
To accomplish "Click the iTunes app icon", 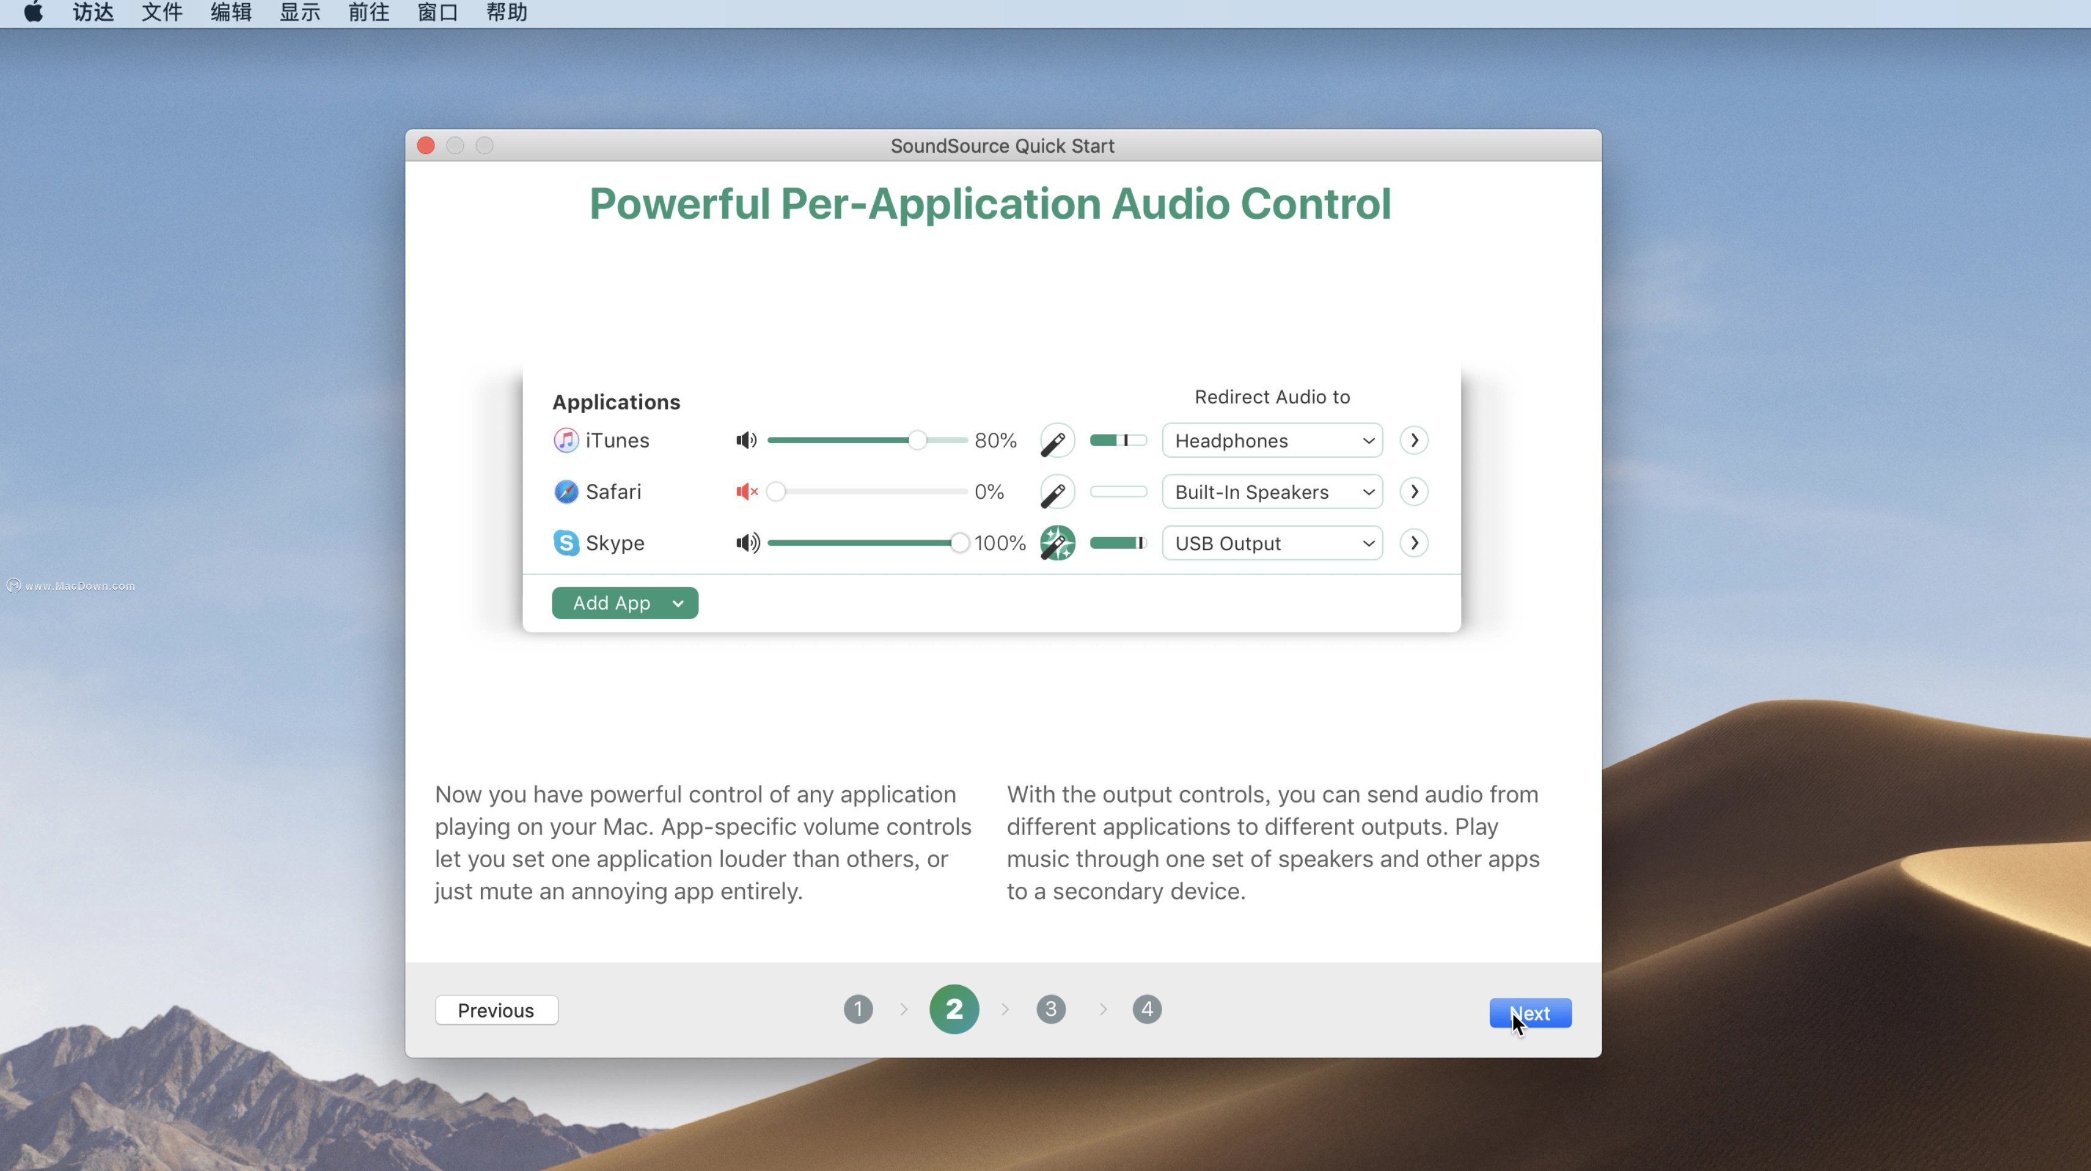I will (x=566, y=440).
